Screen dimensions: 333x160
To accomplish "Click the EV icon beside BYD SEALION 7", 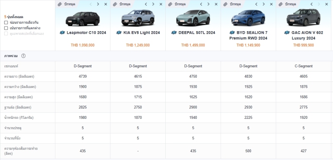I will point(232,33).
